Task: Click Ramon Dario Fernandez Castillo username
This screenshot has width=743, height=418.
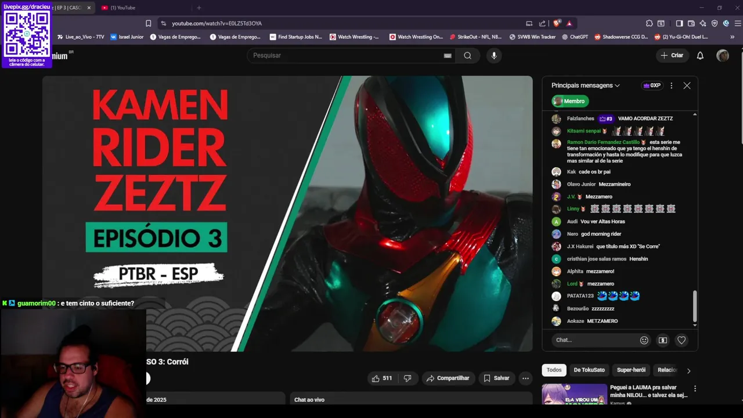Action: (603, 142)
